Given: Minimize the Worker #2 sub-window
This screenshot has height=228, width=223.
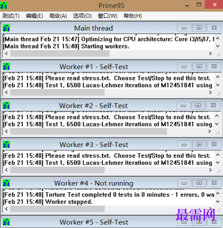Looking at the screenshot, I should click(183, 105).
